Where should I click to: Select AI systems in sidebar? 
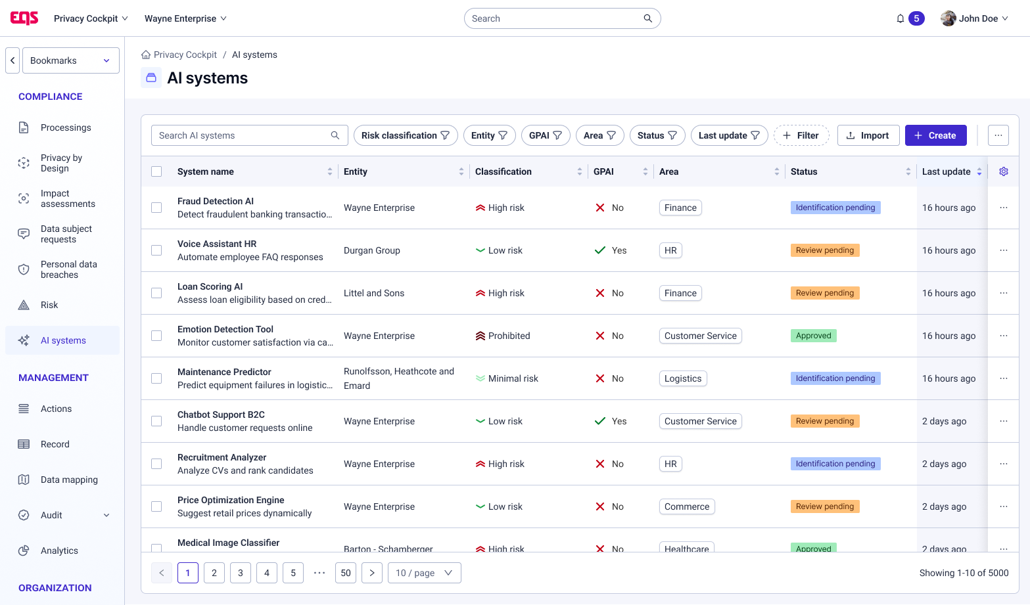click(x=62, y=340)
